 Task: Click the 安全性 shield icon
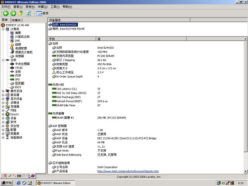click(8, 126)
